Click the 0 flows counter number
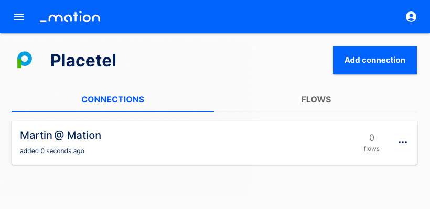 coord(372,138)
